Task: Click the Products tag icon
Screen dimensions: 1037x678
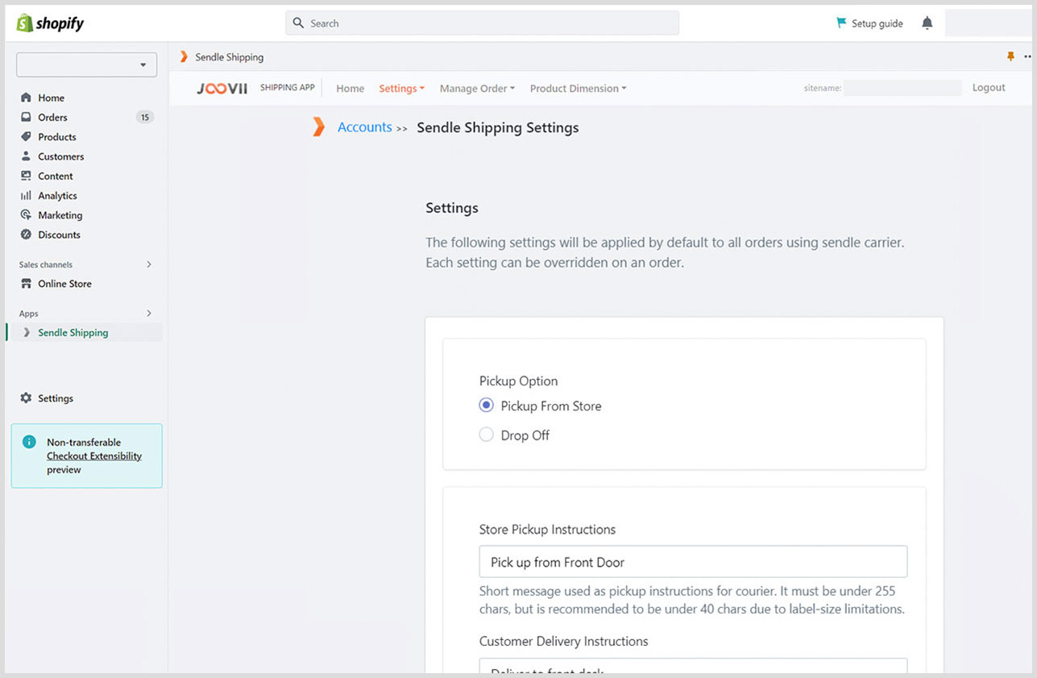Action: [26, 137]
